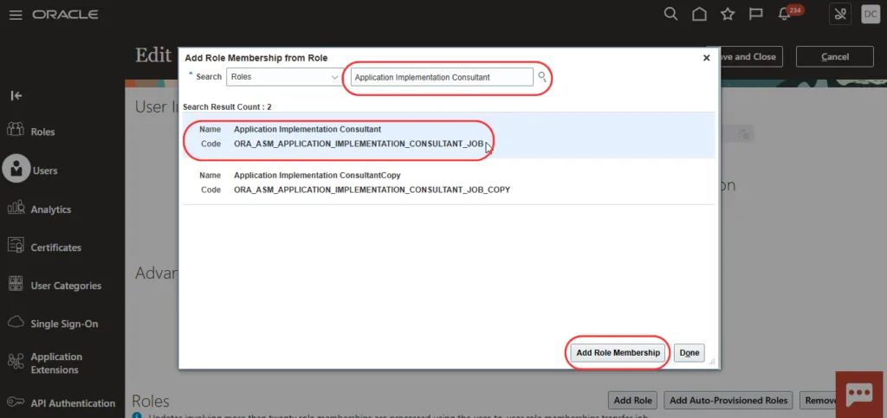This screenshot has width=887, height=418.
Task: Click the DC user avatar
Action: pyautogui.click(x=870, y=14)
